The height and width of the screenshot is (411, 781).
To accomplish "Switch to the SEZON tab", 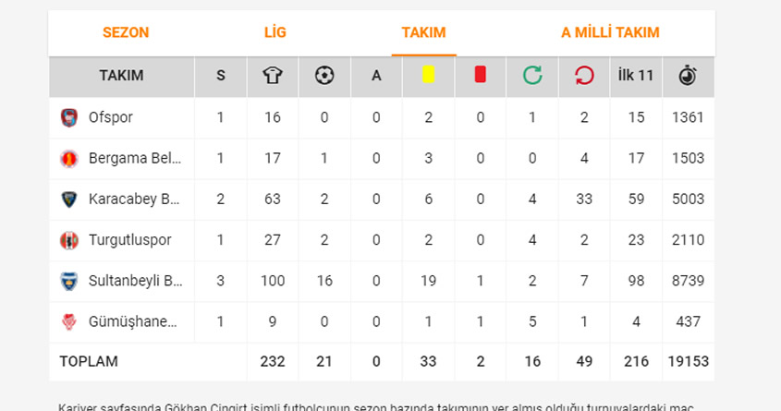I will pyautogui.click(x=126, y=32).
